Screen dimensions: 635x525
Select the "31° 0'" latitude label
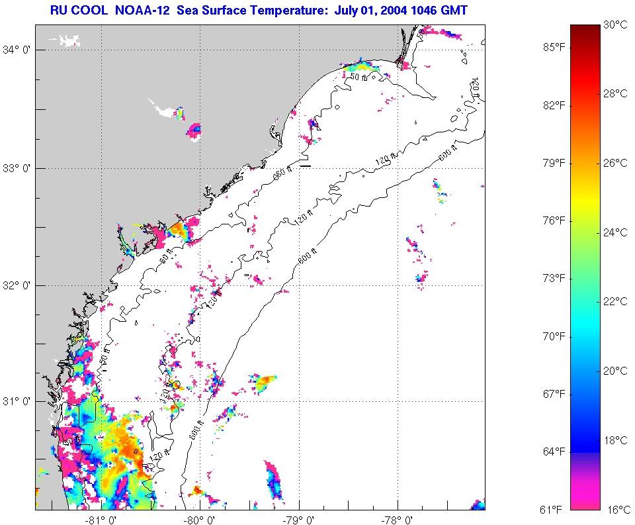[17, 401]
